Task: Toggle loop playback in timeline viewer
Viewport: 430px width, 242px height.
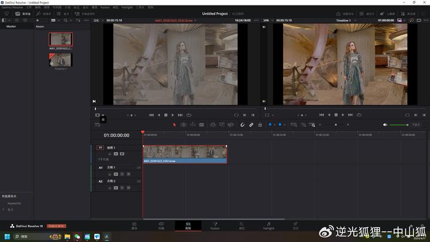Action: pos(359,115)
